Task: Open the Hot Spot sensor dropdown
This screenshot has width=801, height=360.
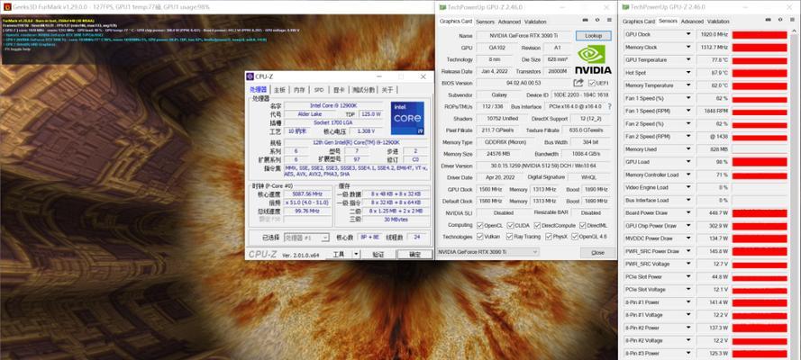Action: (688, 72)
